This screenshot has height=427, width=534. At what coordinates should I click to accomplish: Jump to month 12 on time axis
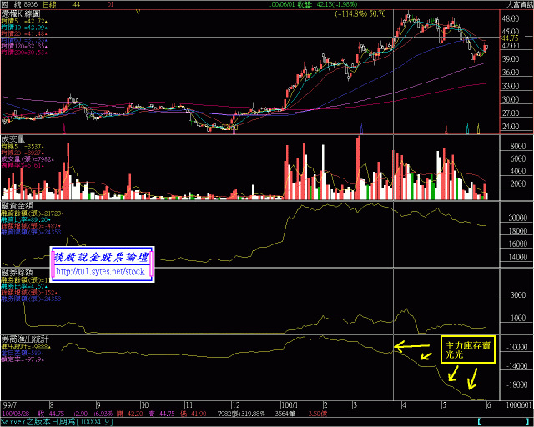click(x=236, y=404)
